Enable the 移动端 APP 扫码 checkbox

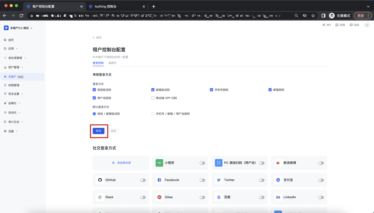tap(153, 98)
